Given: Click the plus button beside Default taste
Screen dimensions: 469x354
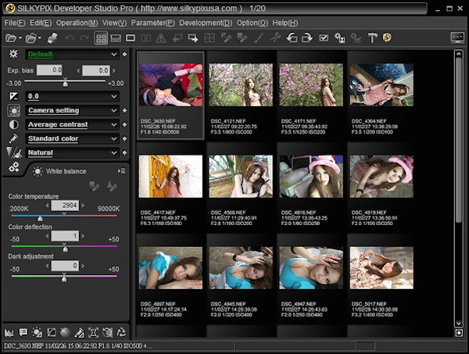Looking at the screenshot, I should (x=125, y=54).
